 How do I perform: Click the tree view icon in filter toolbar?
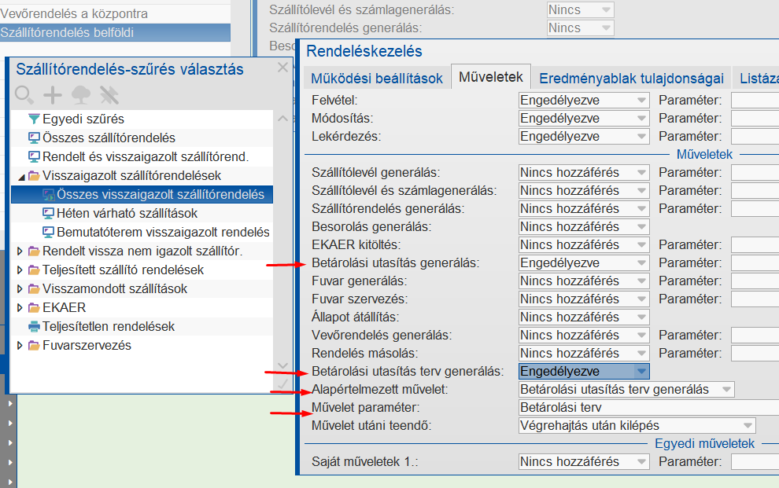81,95
